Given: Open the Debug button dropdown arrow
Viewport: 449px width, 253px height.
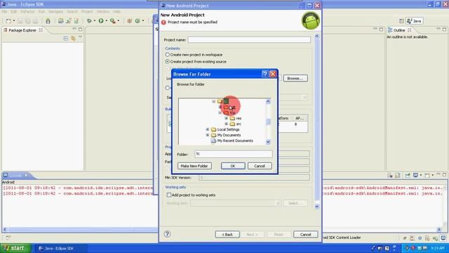Looking at the screenshot, I should (x=95, y=21).
